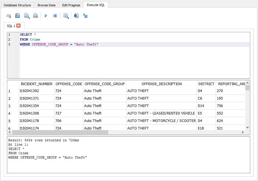Select cell I192041178 in results

(x=36, y=121)
